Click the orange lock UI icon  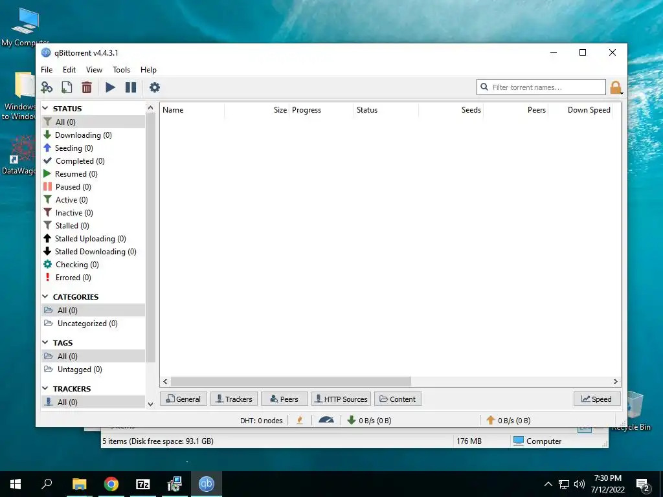click(x=615, y=87)
